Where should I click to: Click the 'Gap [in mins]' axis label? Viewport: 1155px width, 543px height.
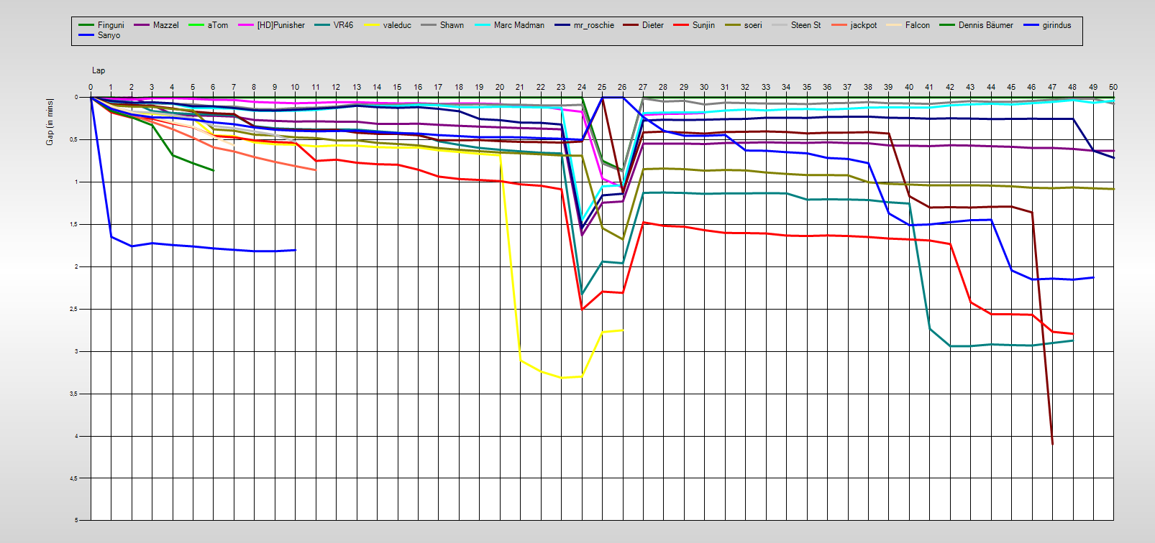tap(50, 121)
